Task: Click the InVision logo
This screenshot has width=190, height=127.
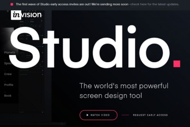Action: (26, 15)
